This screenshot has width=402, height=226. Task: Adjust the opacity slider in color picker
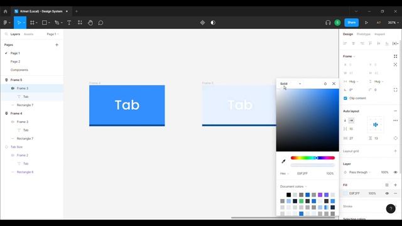[313, 165]
